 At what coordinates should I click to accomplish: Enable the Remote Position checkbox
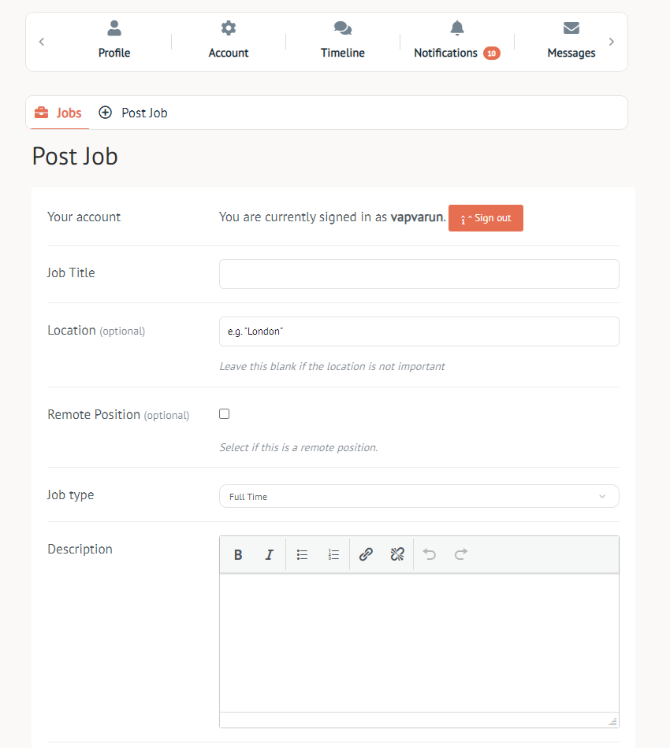point(225,414)
